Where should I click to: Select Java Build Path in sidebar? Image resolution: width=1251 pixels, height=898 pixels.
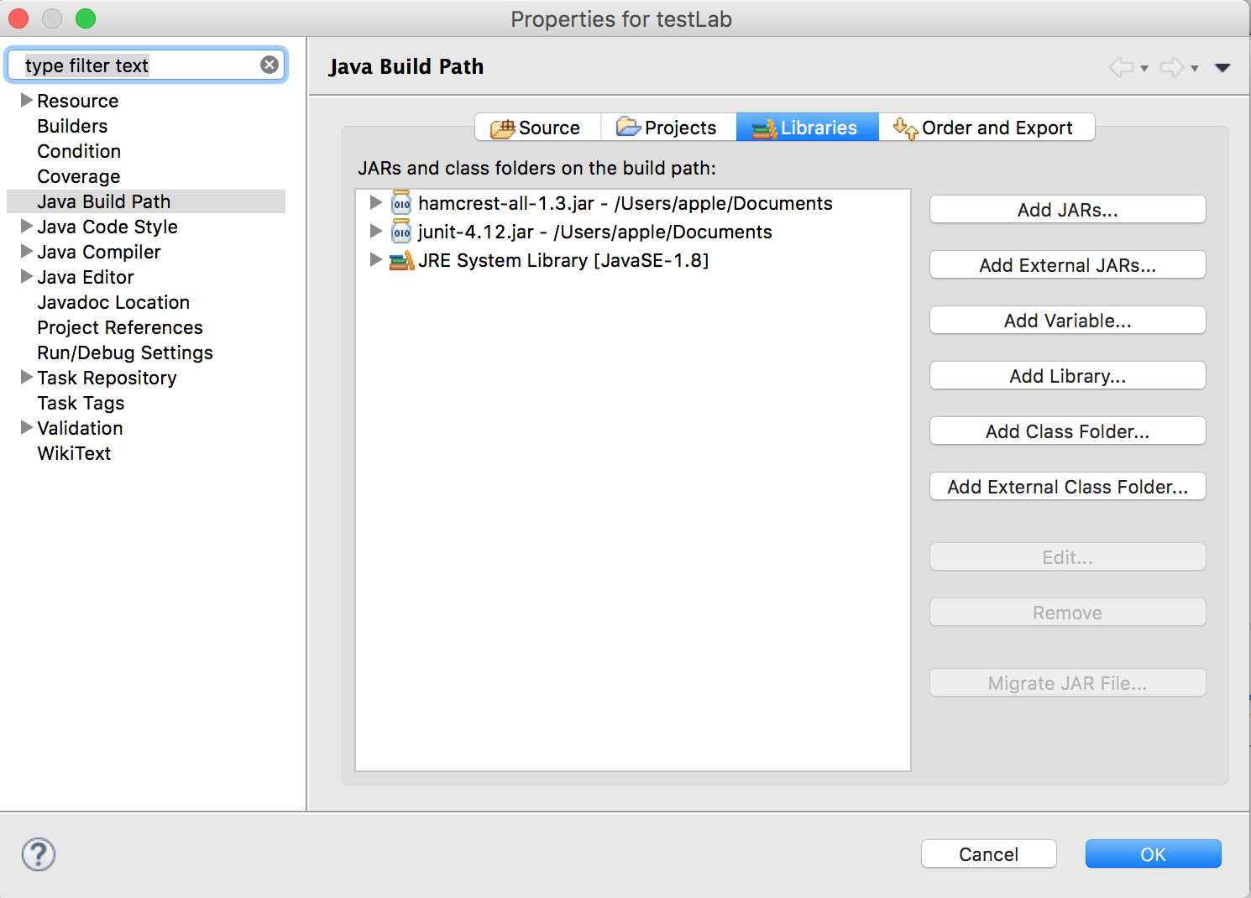(104, 201)
